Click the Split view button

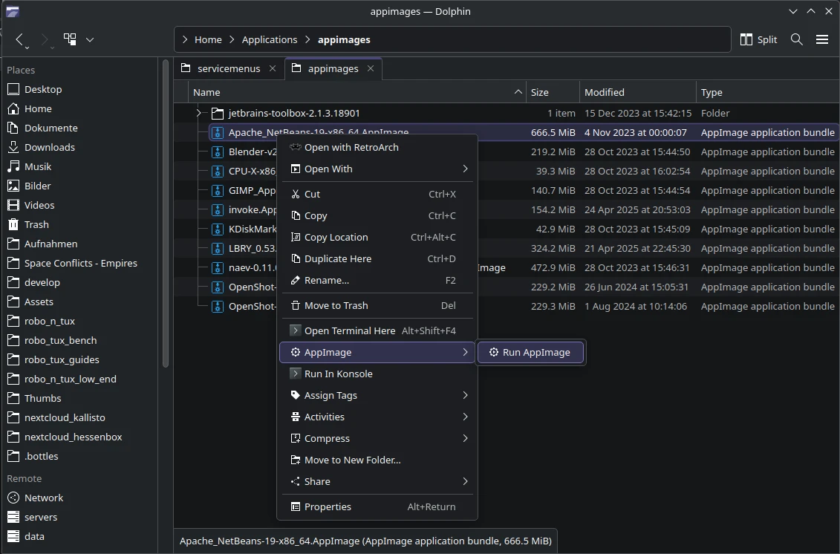758,39
